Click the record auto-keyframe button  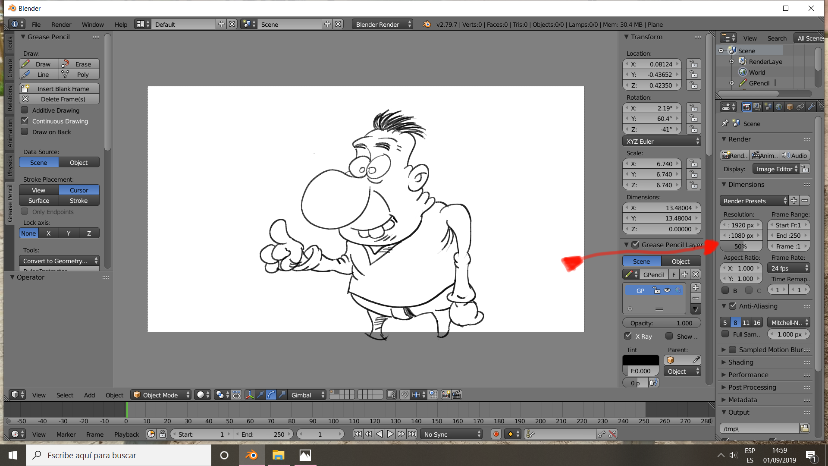tap(496, 434)
